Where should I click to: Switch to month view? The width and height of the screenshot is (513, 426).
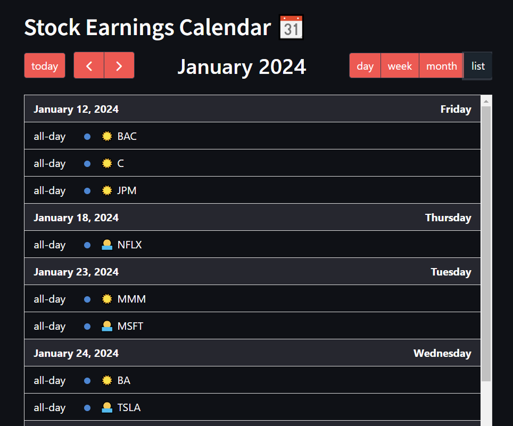pos(441,66)
